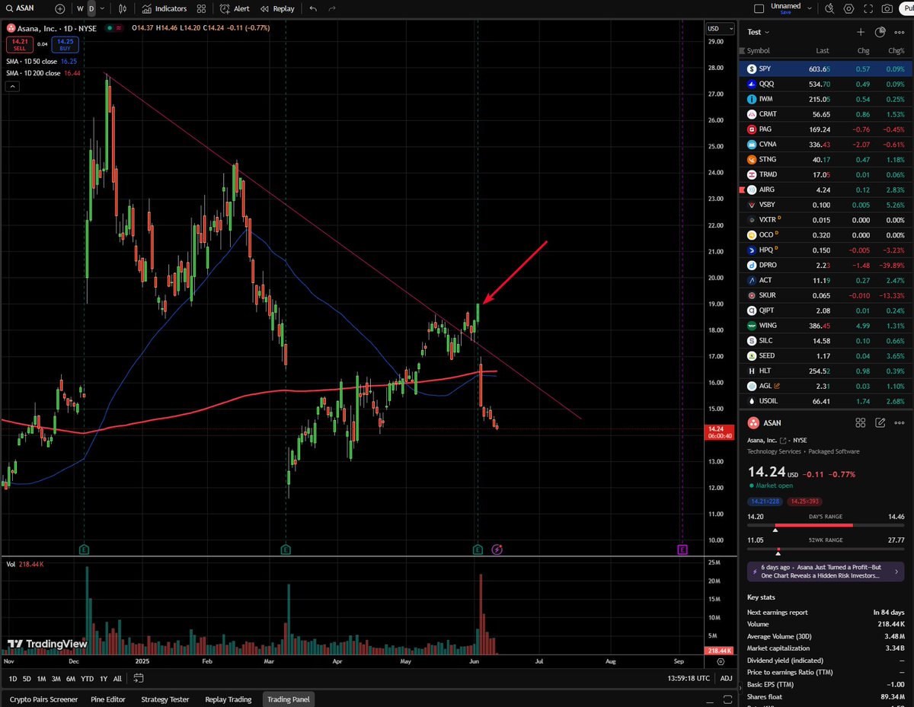Collapse the indicator legend arrow
914x707 pixels.
[x=12, y=86]
